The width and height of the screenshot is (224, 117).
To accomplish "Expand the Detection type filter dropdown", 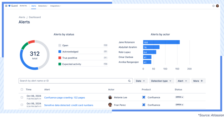I will click(x=162, y=81).
